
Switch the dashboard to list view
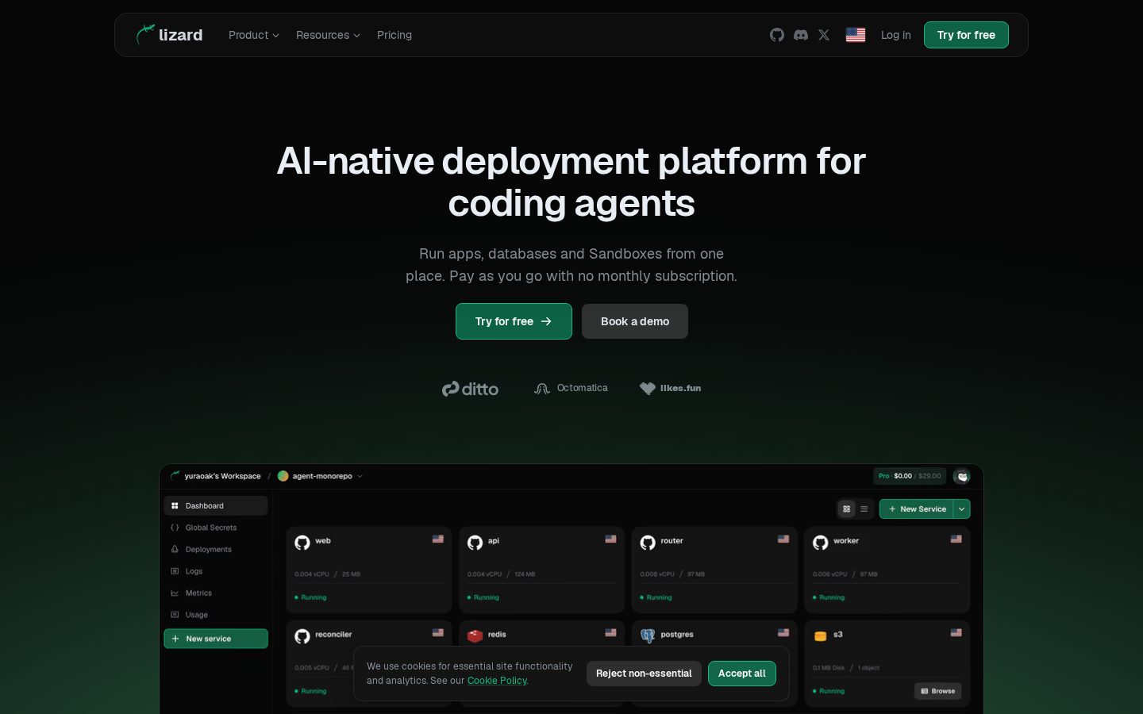(864, 509)
